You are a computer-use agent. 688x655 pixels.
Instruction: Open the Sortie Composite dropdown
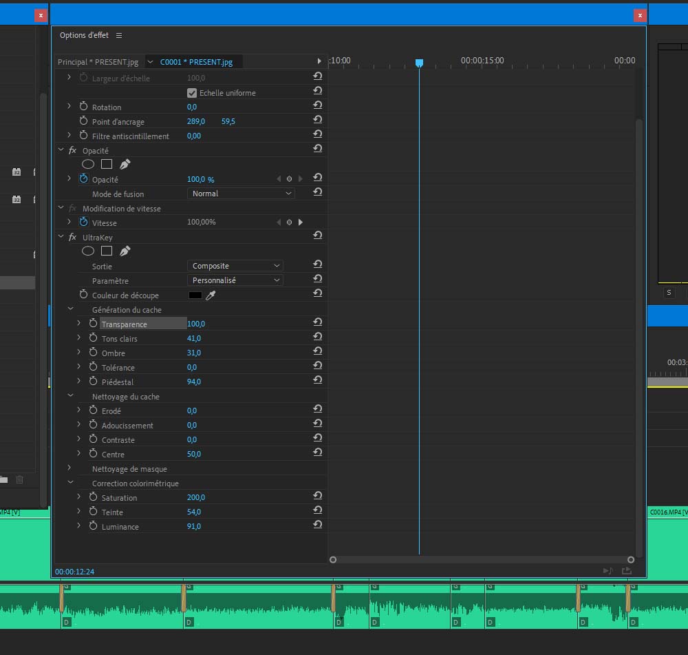(x=235, y=266)
